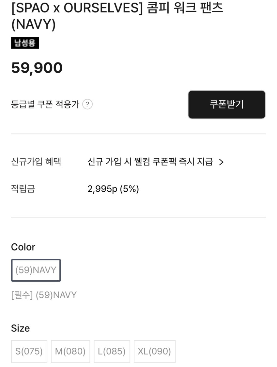Tap the [필수] (59)NAVY selected option text
Viewport: 277px width, 367px height.
click(44, 295)
